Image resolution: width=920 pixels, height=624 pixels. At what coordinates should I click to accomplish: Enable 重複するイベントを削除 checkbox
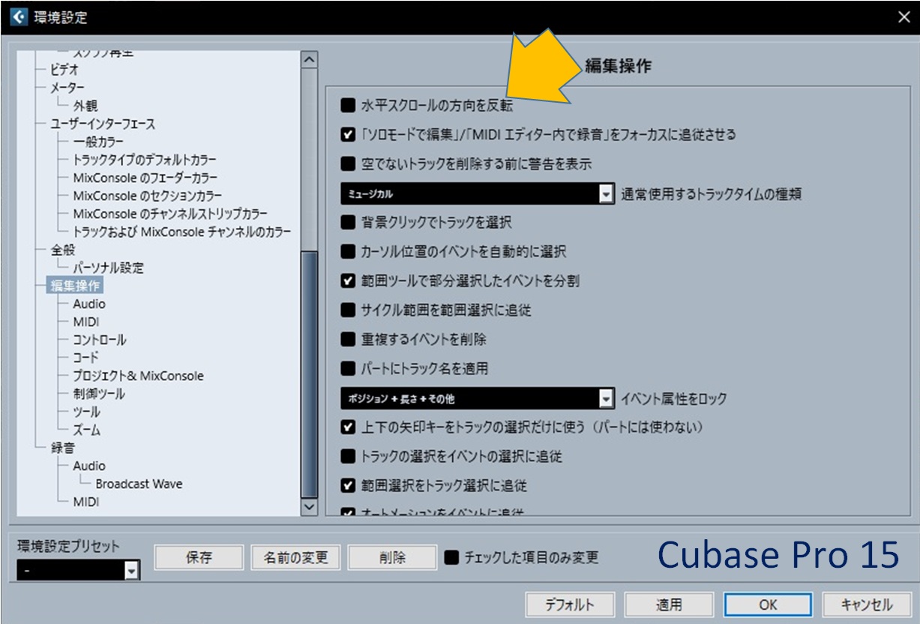[x=348, y=339]
